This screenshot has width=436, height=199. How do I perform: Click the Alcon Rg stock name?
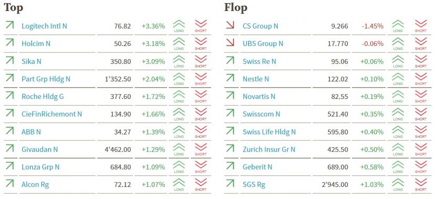tap(35, 184)
